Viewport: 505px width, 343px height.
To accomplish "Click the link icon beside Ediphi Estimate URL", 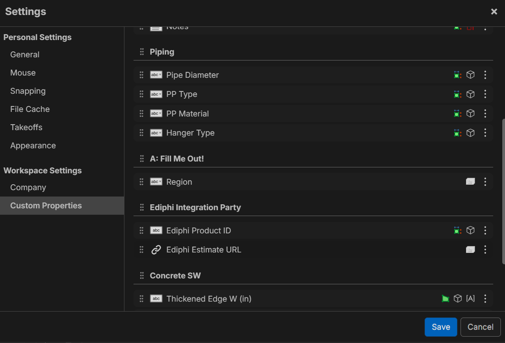I will [156, 250].
